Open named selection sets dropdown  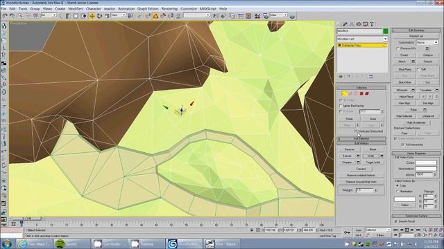tap(197, 15)
